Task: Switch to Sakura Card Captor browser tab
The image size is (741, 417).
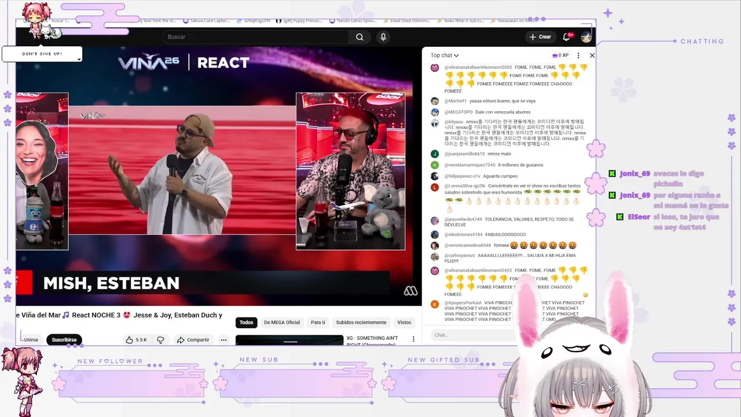Action: pos(207,21)
